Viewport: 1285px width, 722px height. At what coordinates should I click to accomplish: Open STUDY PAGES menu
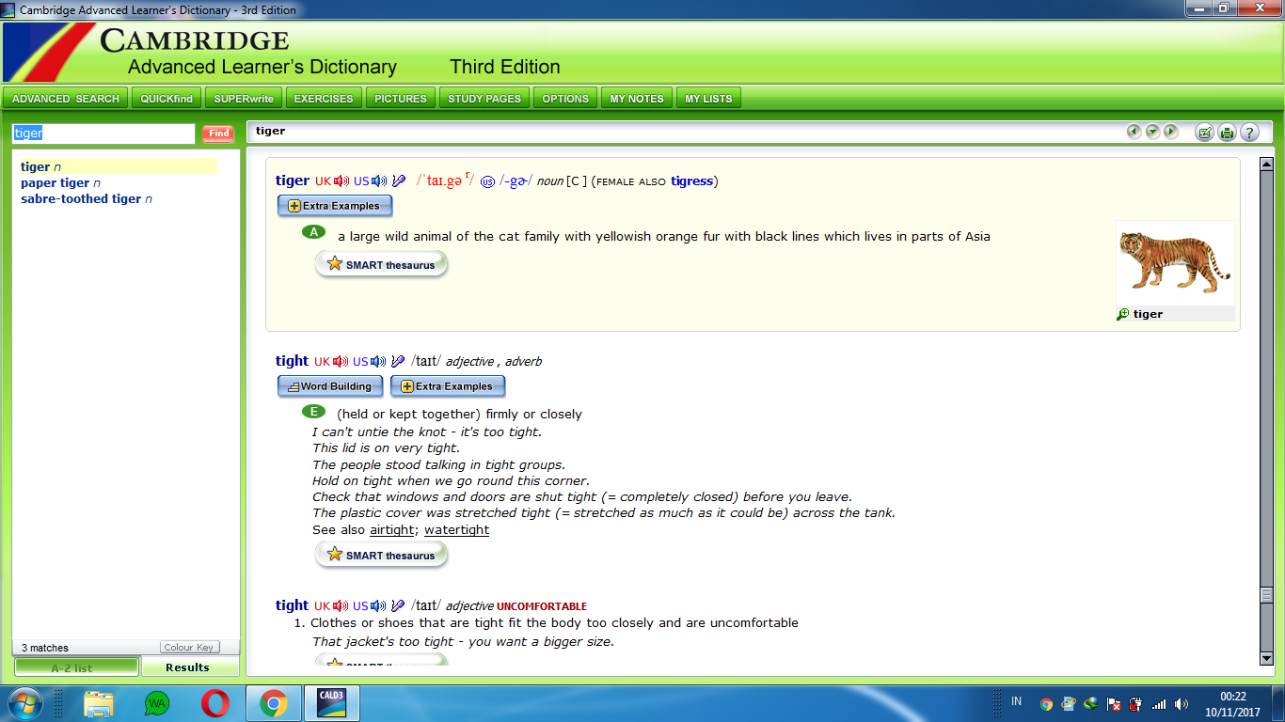coord(484,99)
